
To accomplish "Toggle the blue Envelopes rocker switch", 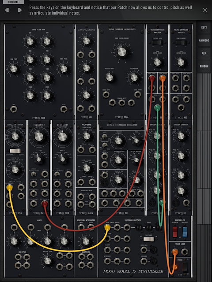I will click(x=185, y=232).
